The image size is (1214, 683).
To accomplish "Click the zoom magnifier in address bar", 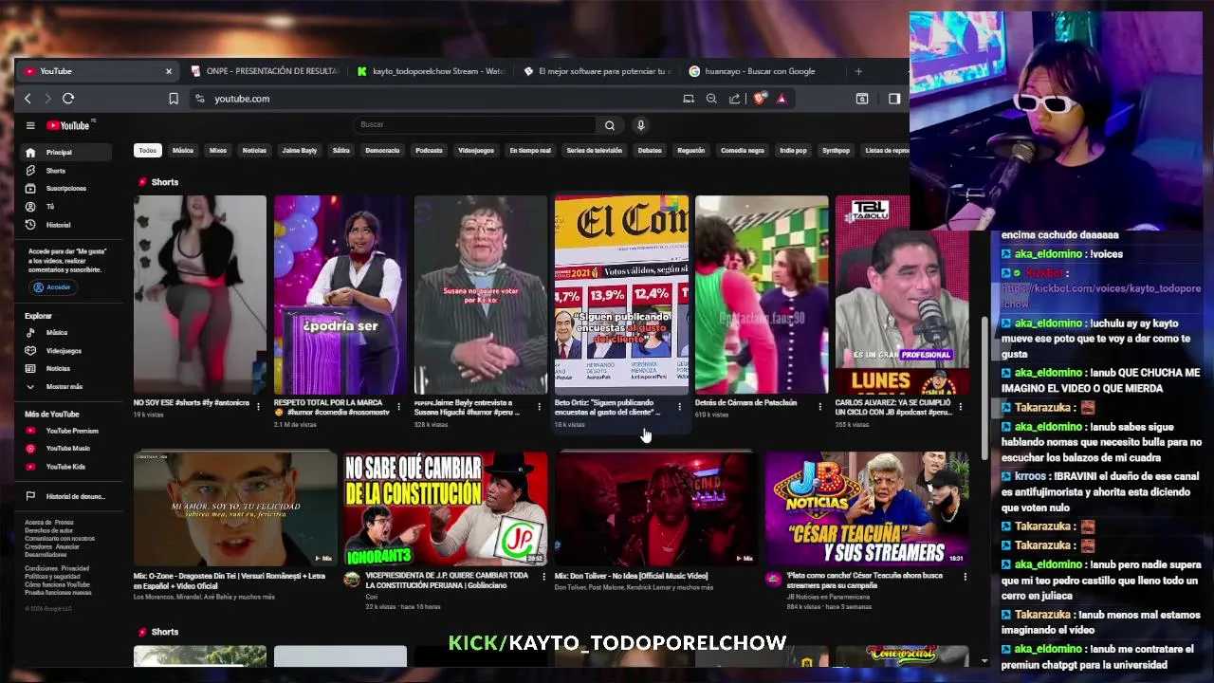I will tap(711, 99).
